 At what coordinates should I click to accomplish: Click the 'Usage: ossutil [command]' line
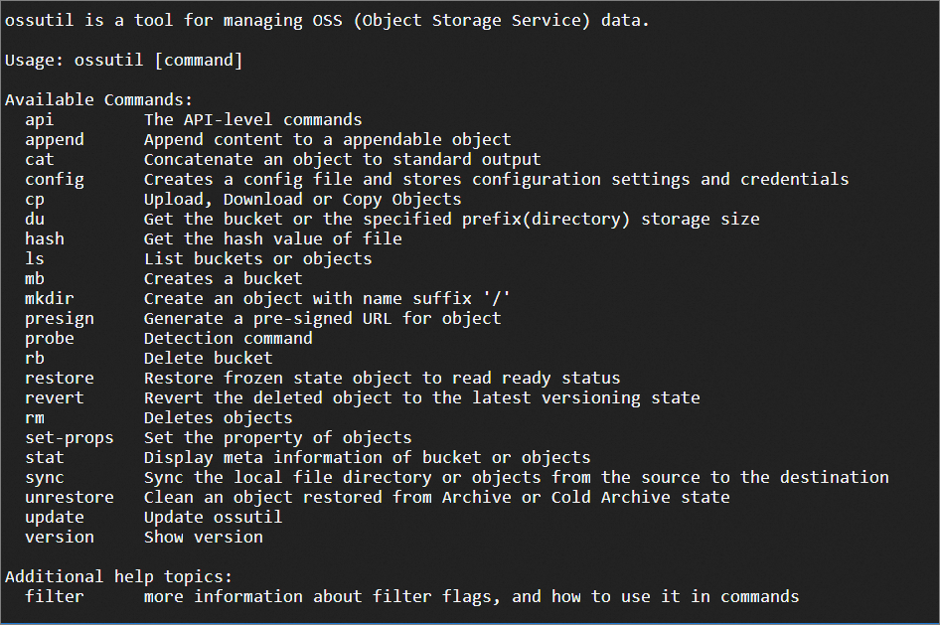click(x=124, y=61)
